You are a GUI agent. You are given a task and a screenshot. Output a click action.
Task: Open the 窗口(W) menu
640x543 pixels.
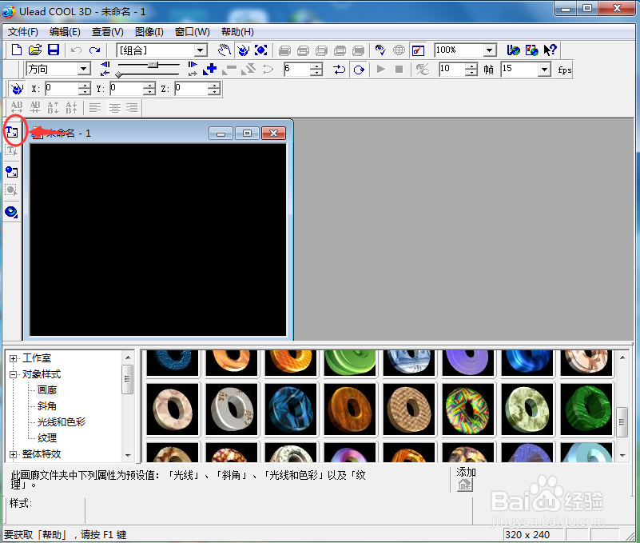click(193, 32)
